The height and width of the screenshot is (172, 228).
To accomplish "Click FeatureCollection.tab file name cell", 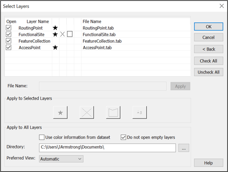I will (102, 41).
